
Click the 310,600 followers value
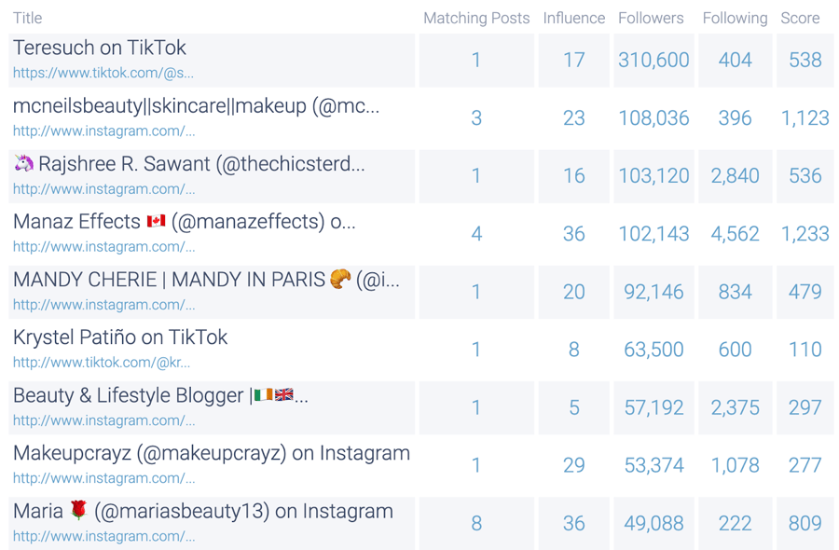click(653, 61)
